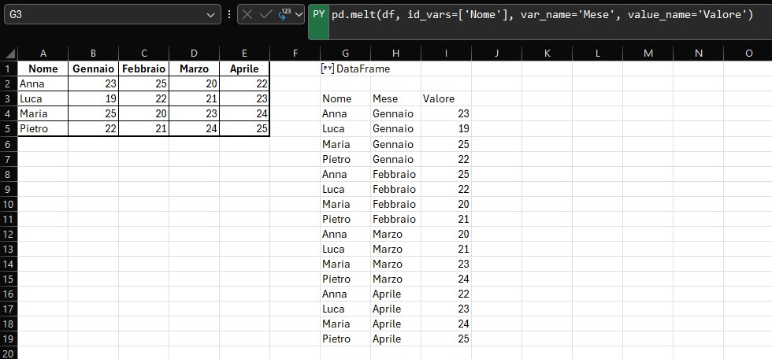Select row 15 header

[x=9, y=279]
